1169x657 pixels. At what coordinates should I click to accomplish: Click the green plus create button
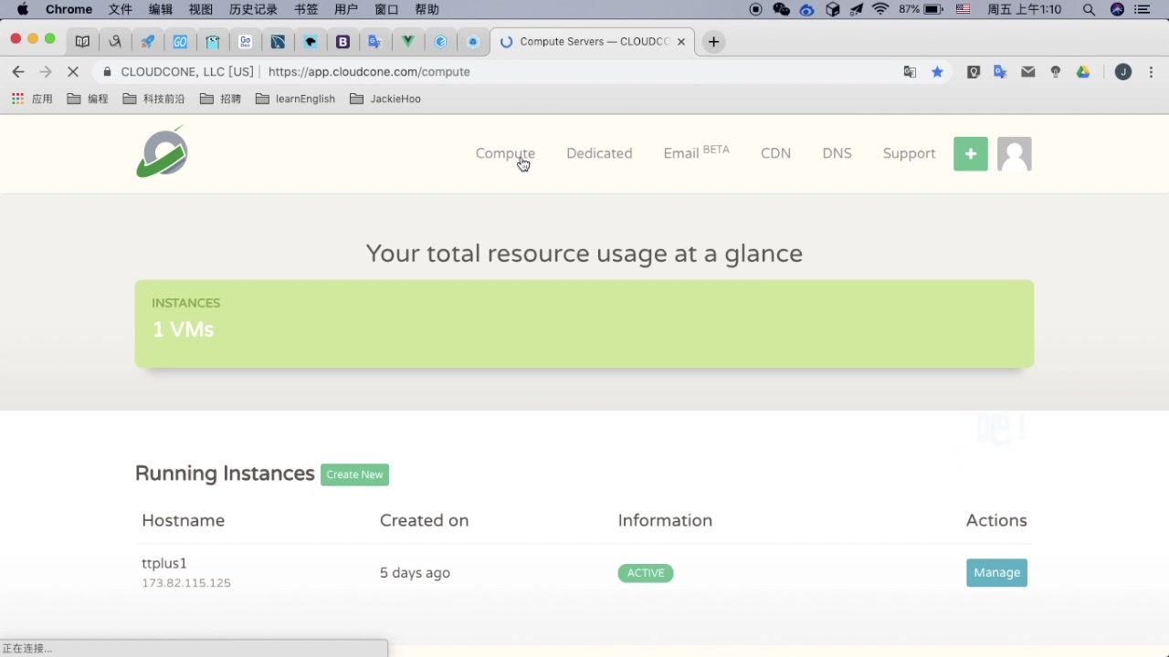coord(970,154)
